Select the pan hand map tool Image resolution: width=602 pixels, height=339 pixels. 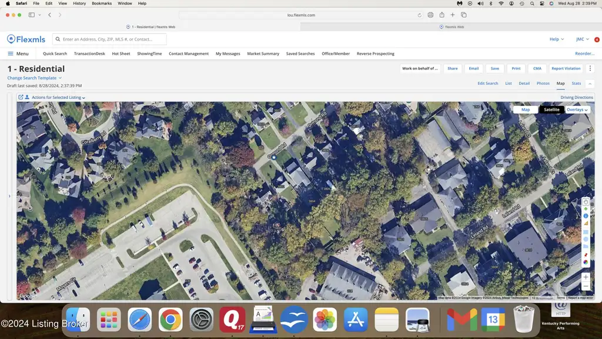coord(586,202)
